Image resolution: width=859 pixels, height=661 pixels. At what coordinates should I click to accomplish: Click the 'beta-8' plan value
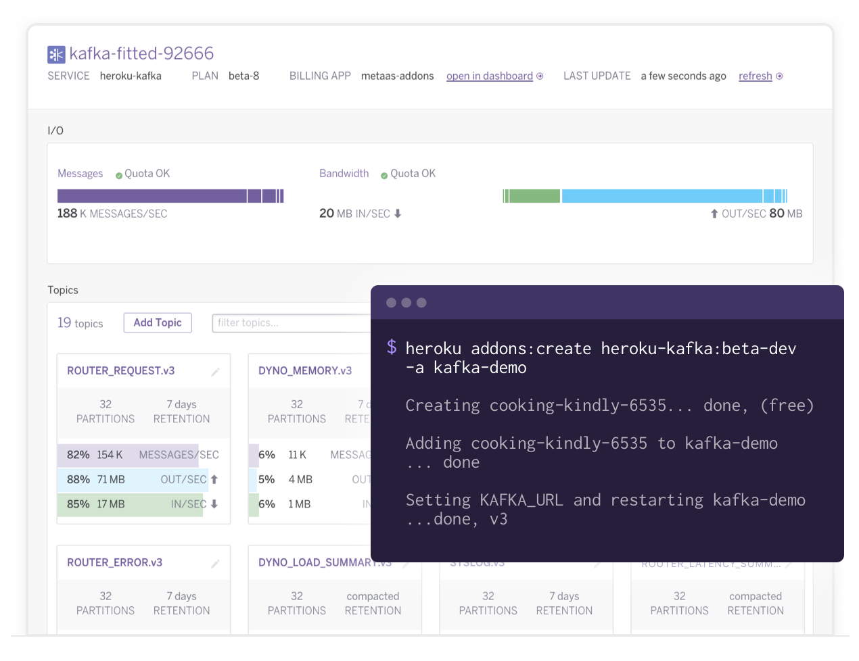244,76
